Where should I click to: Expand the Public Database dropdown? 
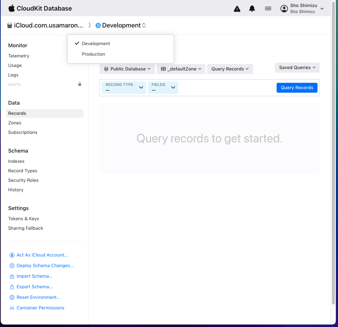pyautogui.click(x=127, y=69)
